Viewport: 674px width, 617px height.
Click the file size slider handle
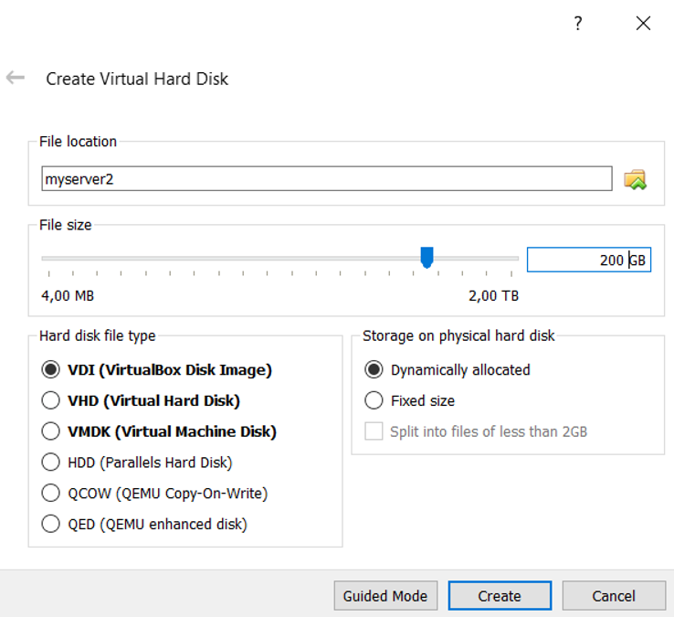(x=427, y=257)
